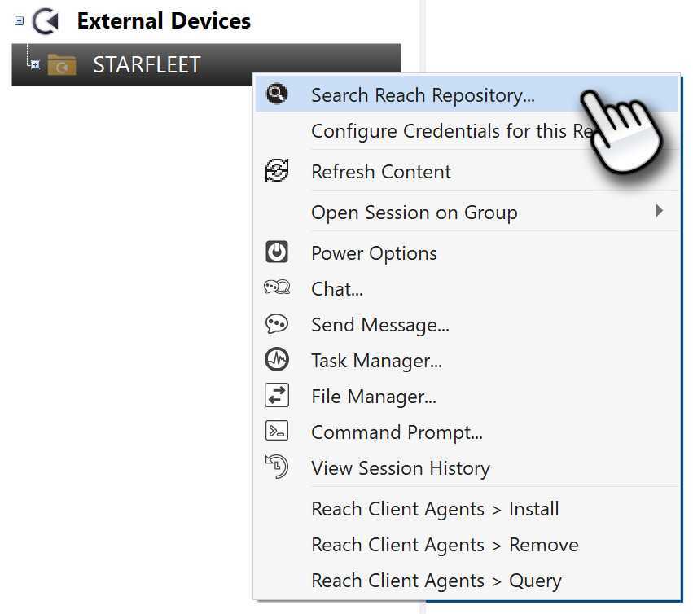Image resolution: width=693 pixels, height=614 pixels.
Task: Click the External Devices header icon
Action: 47,21
